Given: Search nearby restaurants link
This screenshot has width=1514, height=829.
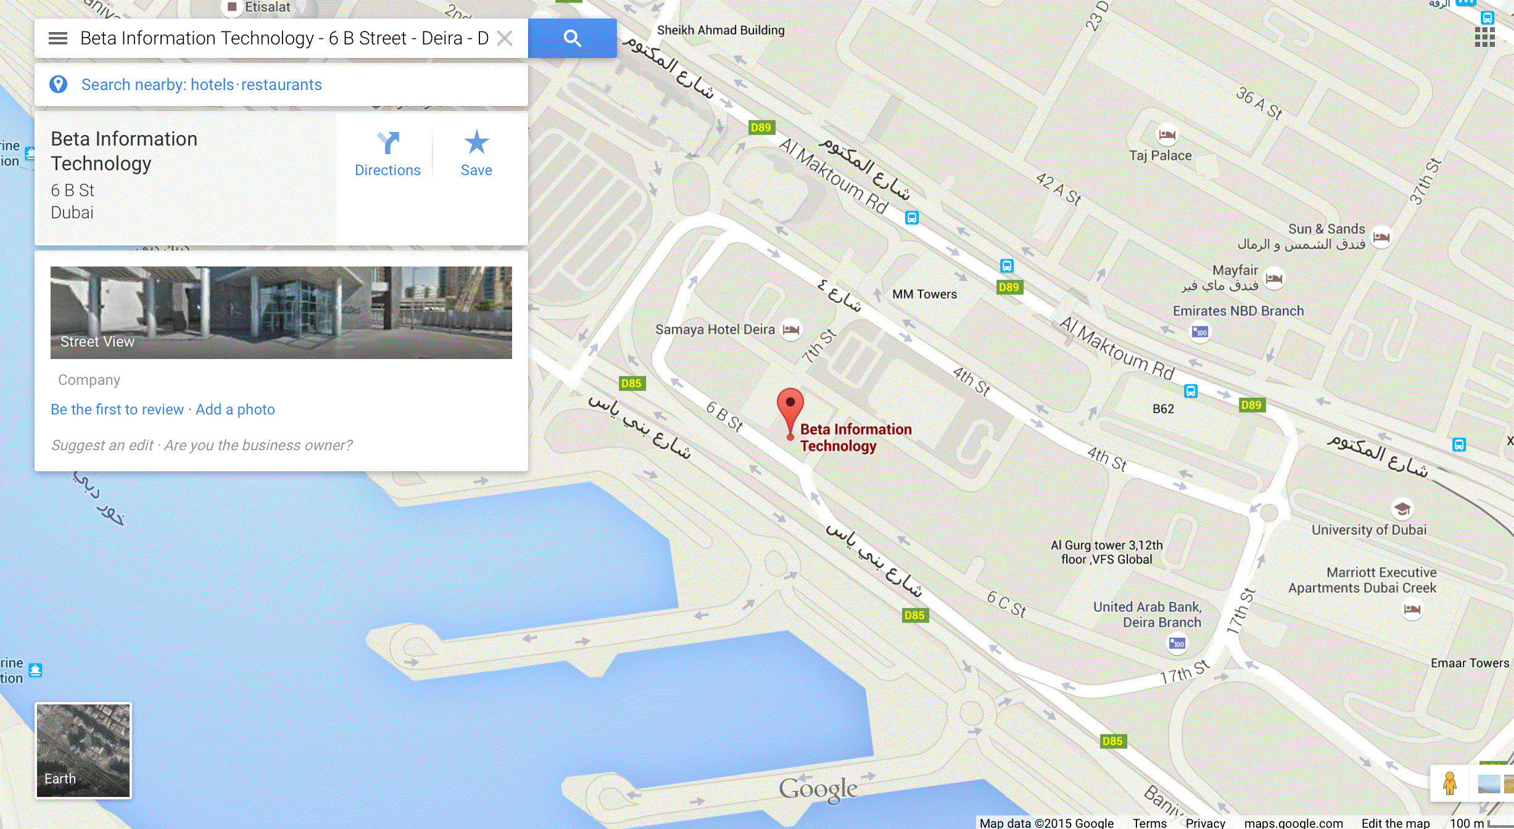Looking at the screenshot, I should pos(281,85).
